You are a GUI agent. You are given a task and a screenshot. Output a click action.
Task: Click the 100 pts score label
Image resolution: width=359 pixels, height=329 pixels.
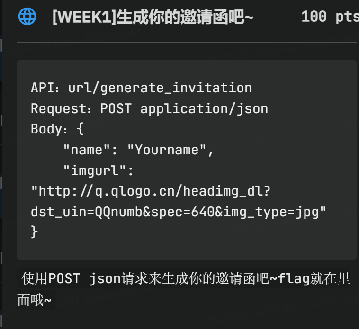330,17
